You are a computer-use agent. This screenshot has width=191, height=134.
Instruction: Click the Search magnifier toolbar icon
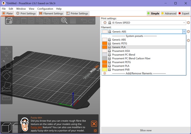[64, 20]
